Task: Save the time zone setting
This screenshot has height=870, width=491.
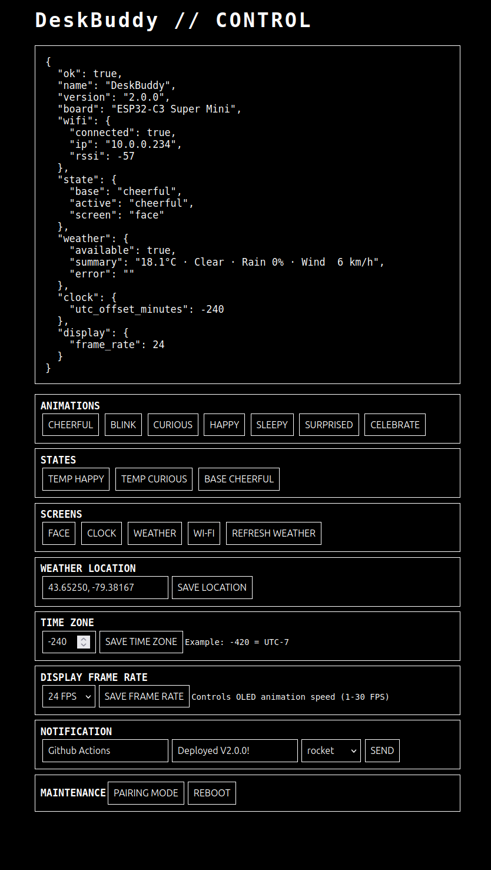Action: pos(141,641)
